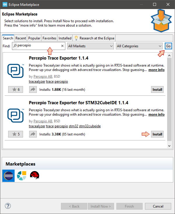Image resolution: width=175 pixels, height=214 pixels.
Task: Switch to the Installed tab
Action: [65, 38]
